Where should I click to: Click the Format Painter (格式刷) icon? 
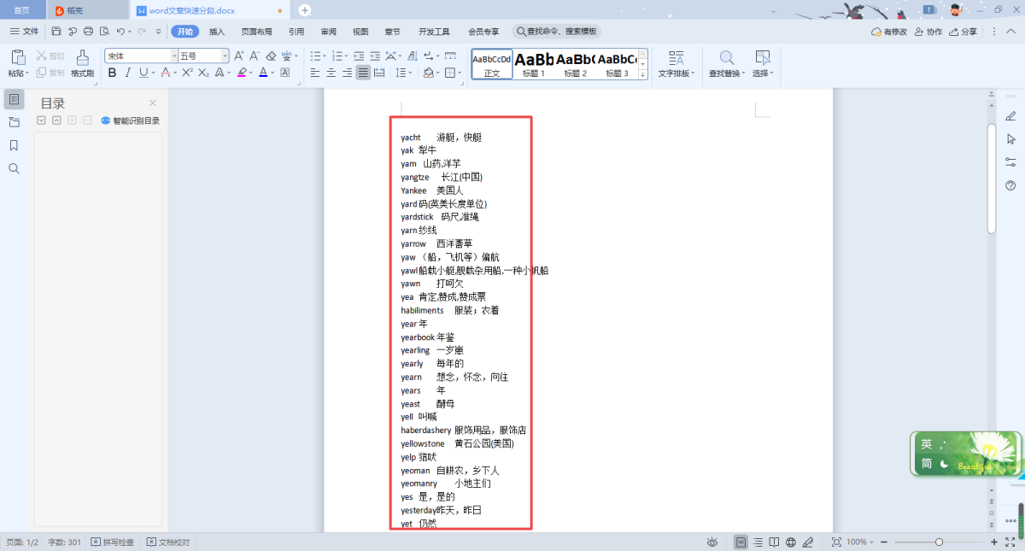click(x=82, y=58)
